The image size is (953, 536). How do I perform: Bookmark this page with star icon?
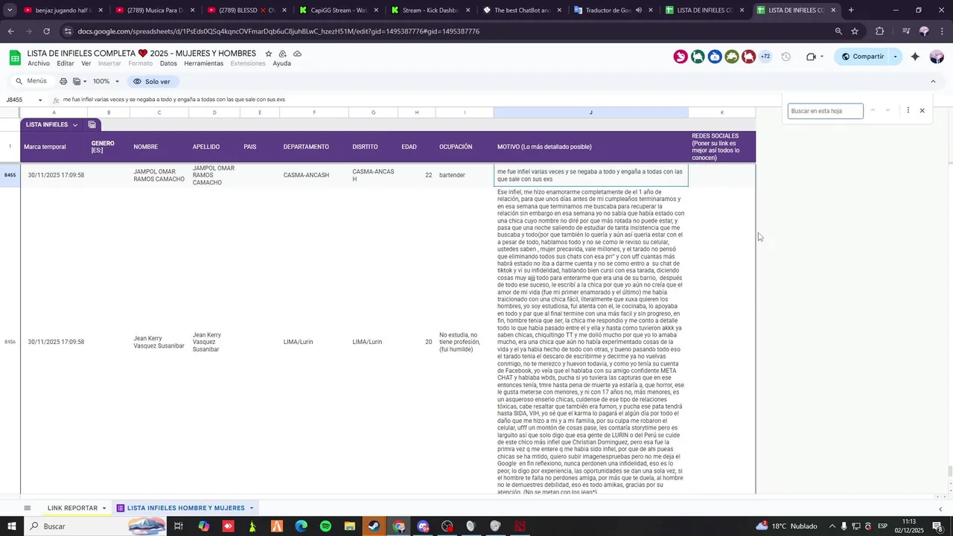click(855, 31)
